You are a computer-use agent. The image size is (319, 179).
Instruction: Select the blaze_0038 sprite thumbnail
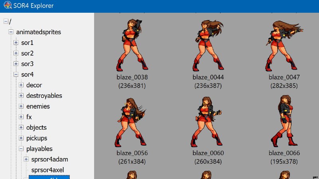coord(132,45)
